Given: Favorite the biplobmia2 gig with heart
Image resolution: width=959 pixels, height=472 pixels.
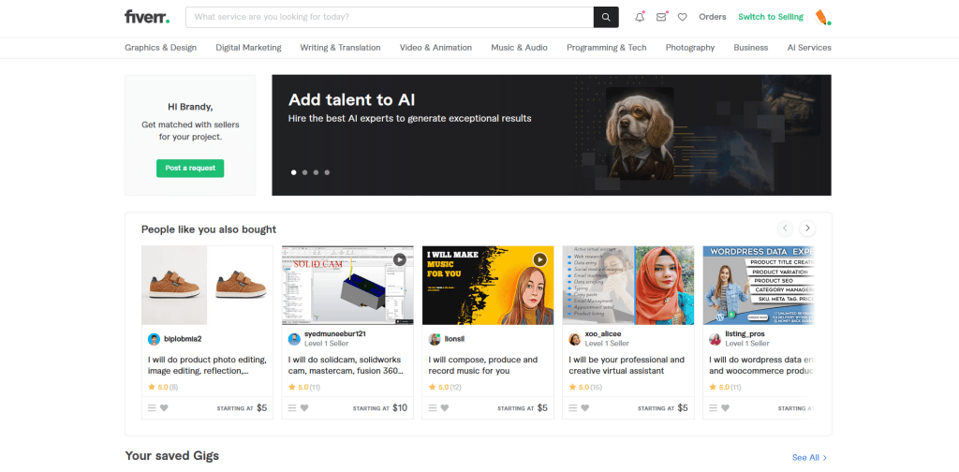Looking at the screenshot, I should 165,408.
